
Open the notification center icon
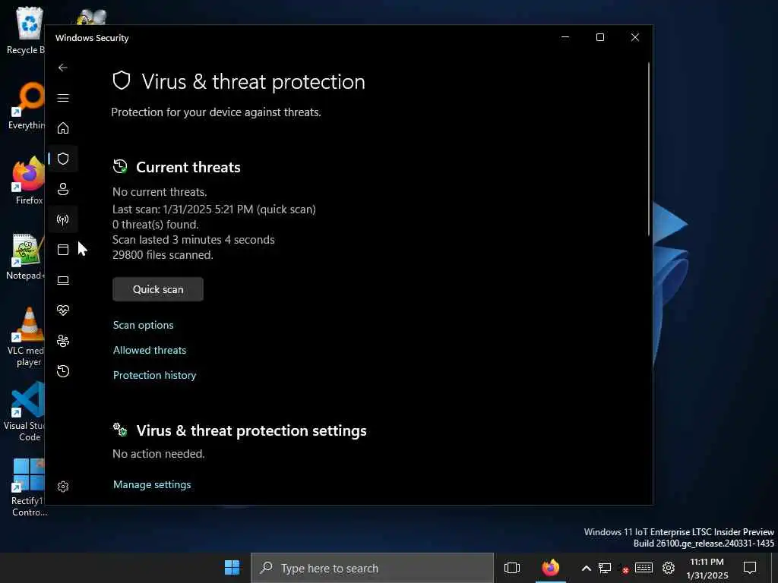pos(750,568)
